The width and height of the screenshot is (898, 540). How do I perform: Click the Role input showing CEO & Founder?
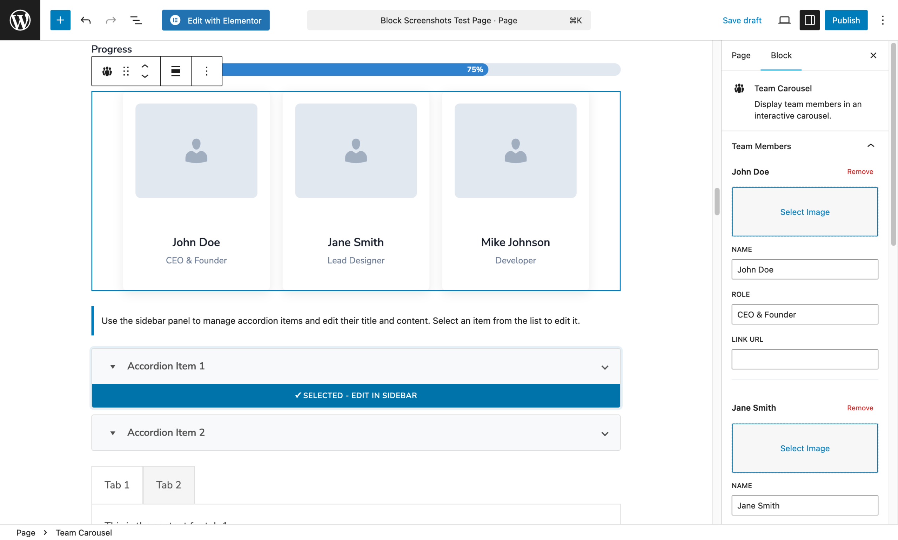click(804, 314)
